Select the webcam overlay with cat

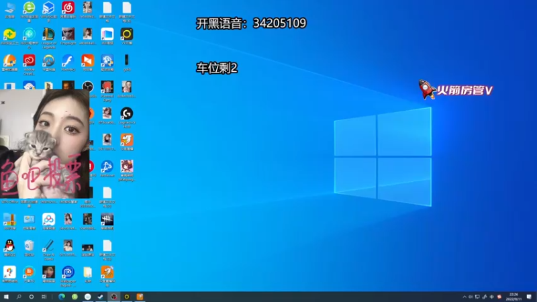coord(44,144)
